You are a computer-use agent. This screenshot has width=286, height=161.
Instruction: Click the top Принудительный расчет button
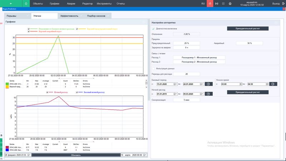pos(248,28)
